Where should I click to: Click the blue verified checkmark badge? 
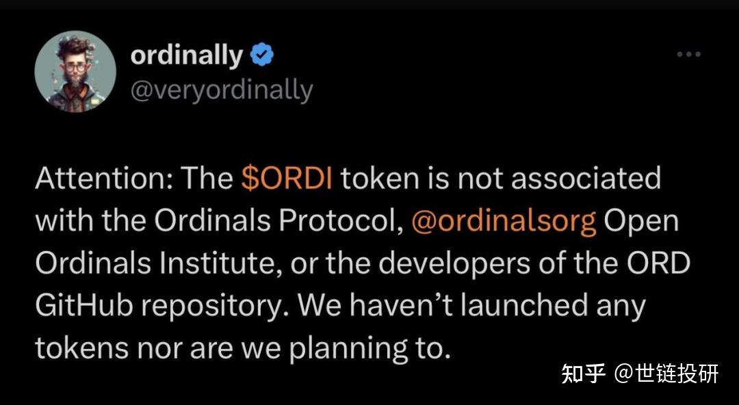pyautogui.click(x=261, y=55)
